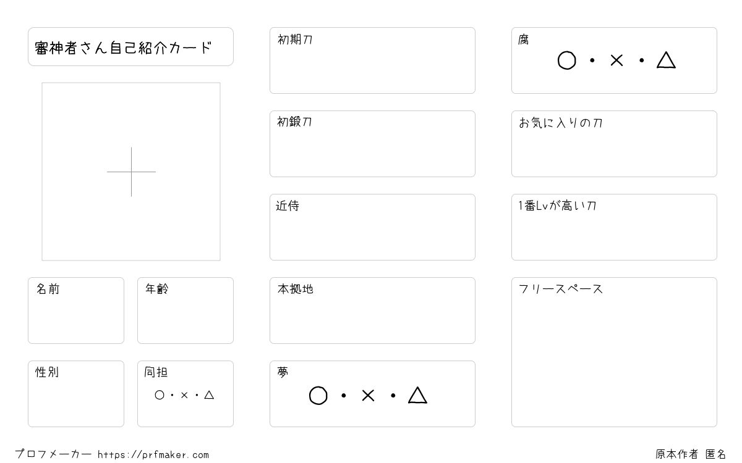
Task: Choose the cross symbol in the 夢 box
Action: [x=368, y=395]
